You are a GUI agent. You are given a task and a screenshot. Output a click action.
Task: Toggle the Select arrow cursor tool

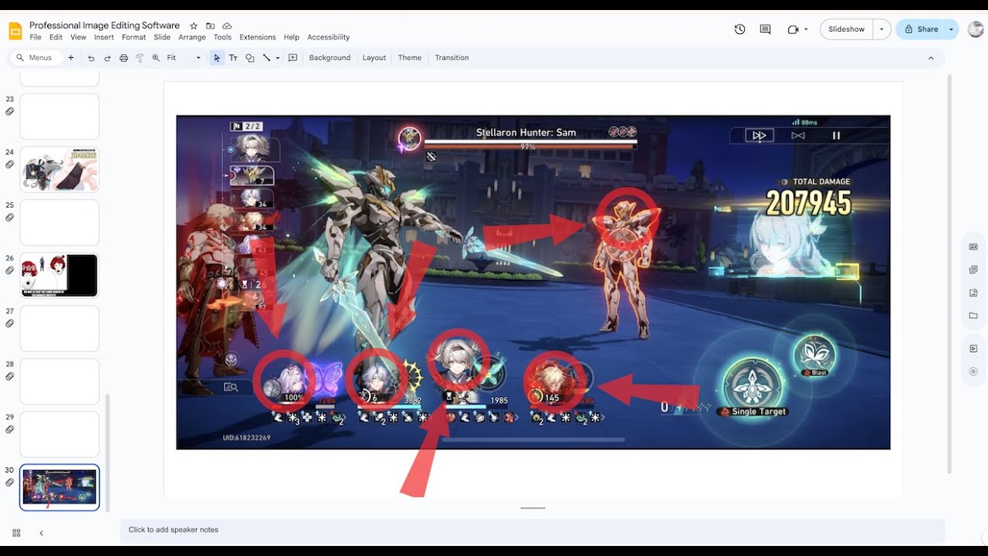[217, 58]
